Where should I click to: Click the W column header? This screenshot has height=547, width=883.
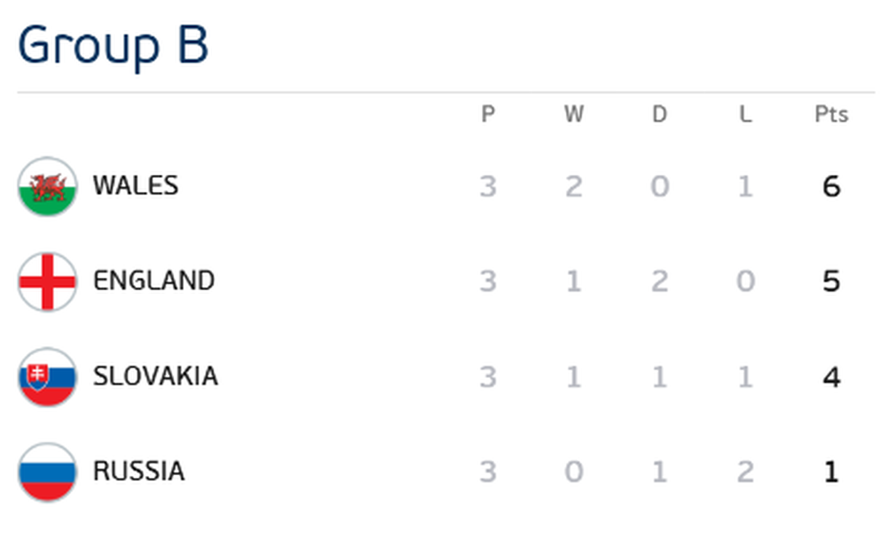pos(574,114)
